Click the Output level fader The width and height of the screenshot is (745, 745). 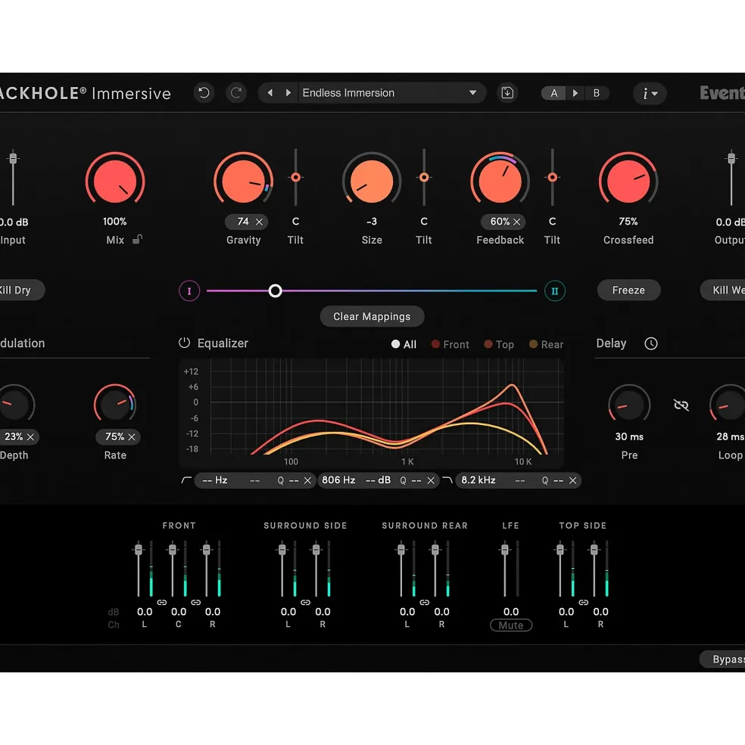(731, 159)
